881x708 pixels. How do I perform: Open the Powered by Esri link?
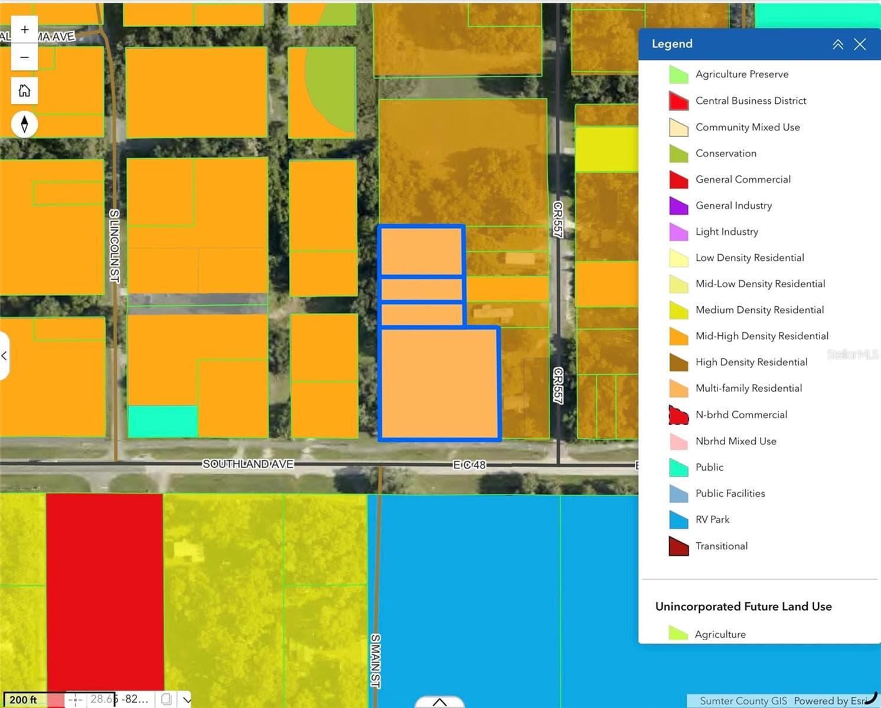click(830, 701)
